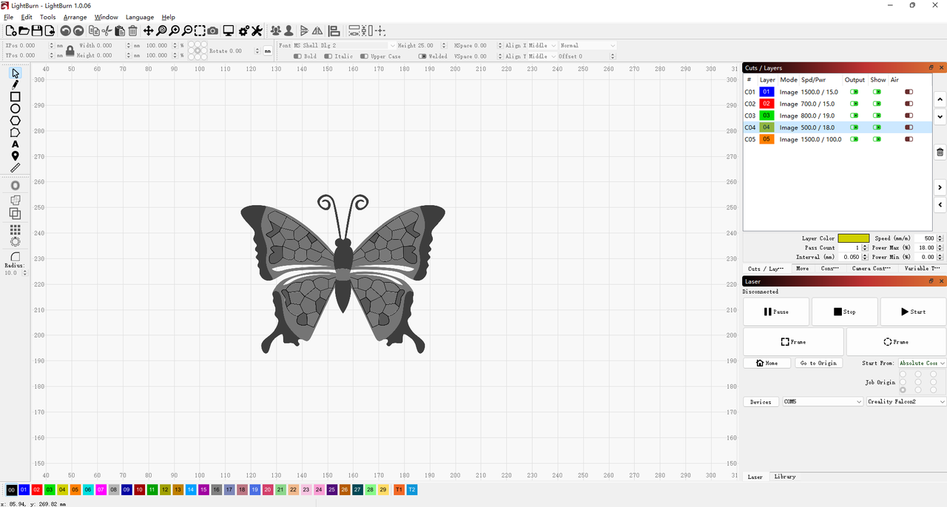Select the Measure ruler tool
The image size is (947, 507).
pos(16,167)
